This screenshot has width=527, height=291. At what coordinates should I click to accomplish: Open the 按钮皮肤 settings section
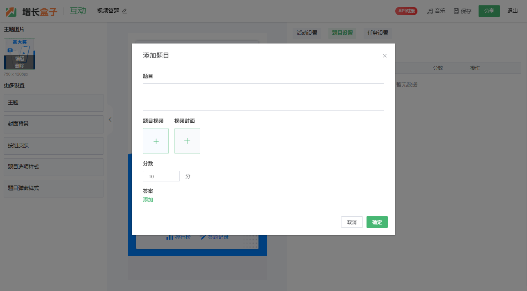tap(53, 146)
